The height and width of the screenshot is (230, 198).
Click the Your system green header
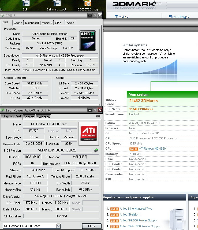(x=162, y=94)
